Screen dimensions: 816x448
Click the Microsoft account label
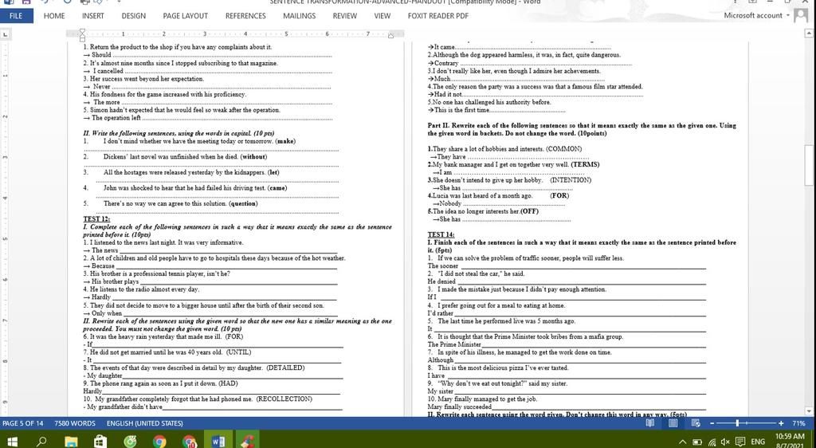point(752,16)
